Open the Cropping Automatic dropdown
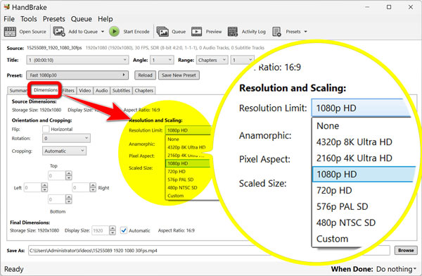The width and height of the screenshot is (422, 276). 64,151
